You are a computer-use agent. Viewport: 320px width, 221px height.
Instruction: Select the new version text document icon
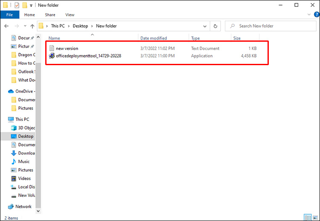pyautogui.click(x=52, y=49)
